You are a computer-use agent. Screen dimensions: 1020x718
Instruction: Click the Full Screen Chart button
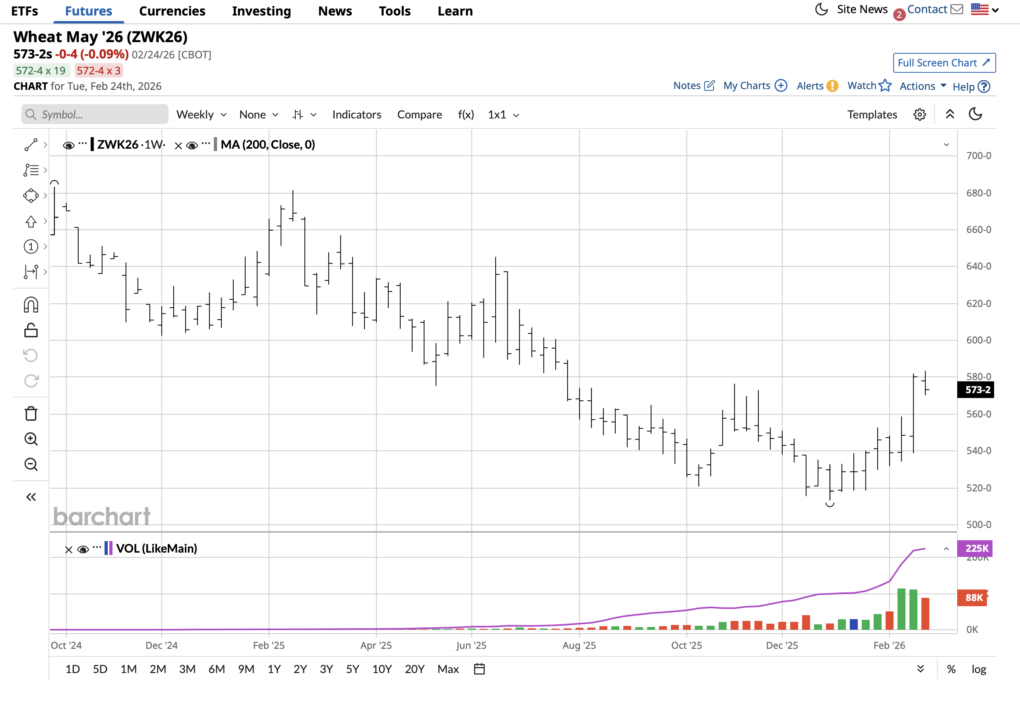[944, 63]
